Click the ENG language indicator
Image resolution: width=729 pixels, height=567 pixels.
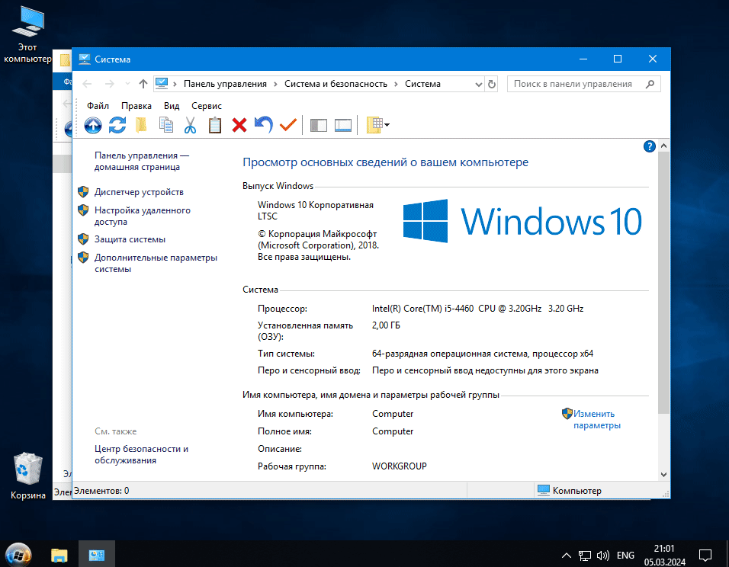tap(625, 556)
